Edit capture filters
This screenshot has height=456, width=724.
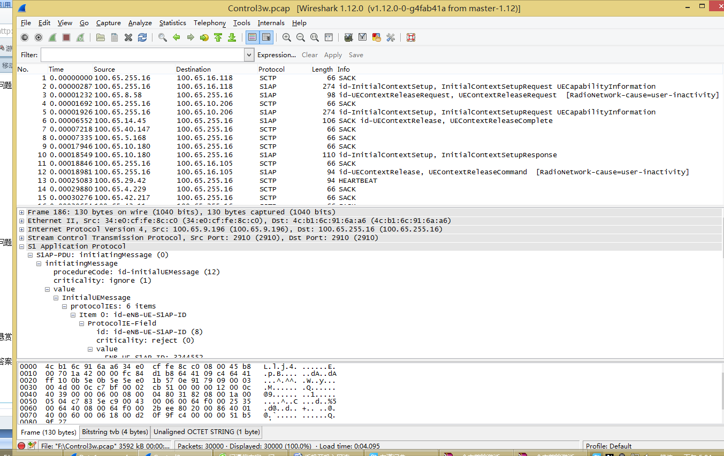(x=349, y=37)
